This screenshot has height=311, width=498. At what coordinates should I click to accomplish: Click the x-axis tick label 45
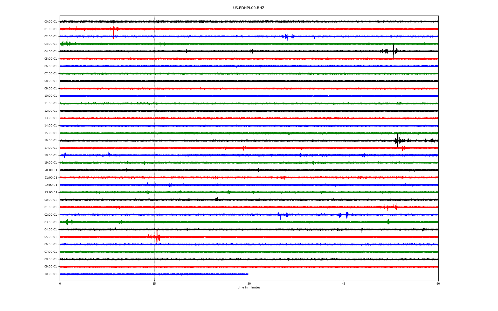point(344,284)
